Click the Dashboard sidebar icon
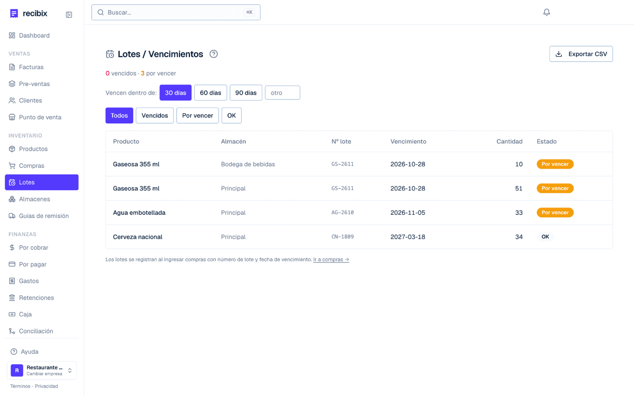This screenshot has width=634, height=396. 12,36
